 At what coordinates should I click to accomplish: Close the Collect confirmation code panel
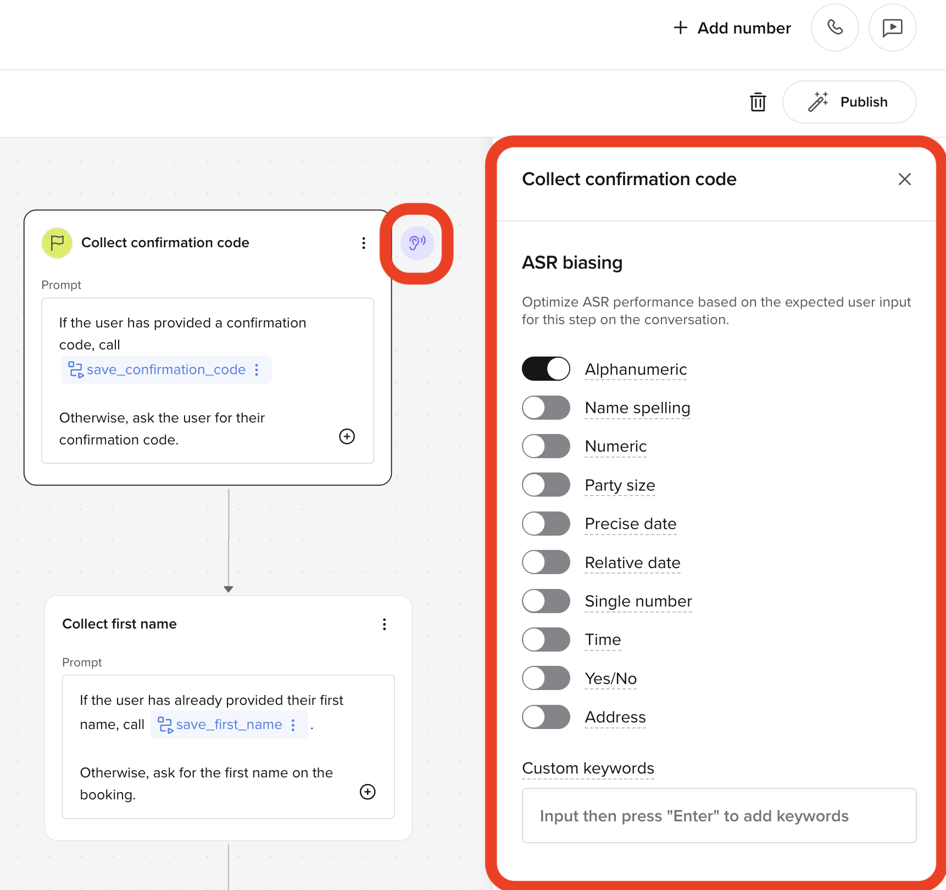click(x=904, y=179)
